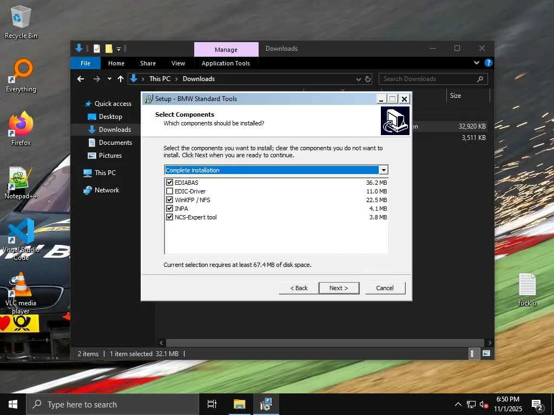Toggle the EDIABAS component checkbox
Viewport: 554px width, 415px height.
[x=169, y=183]
